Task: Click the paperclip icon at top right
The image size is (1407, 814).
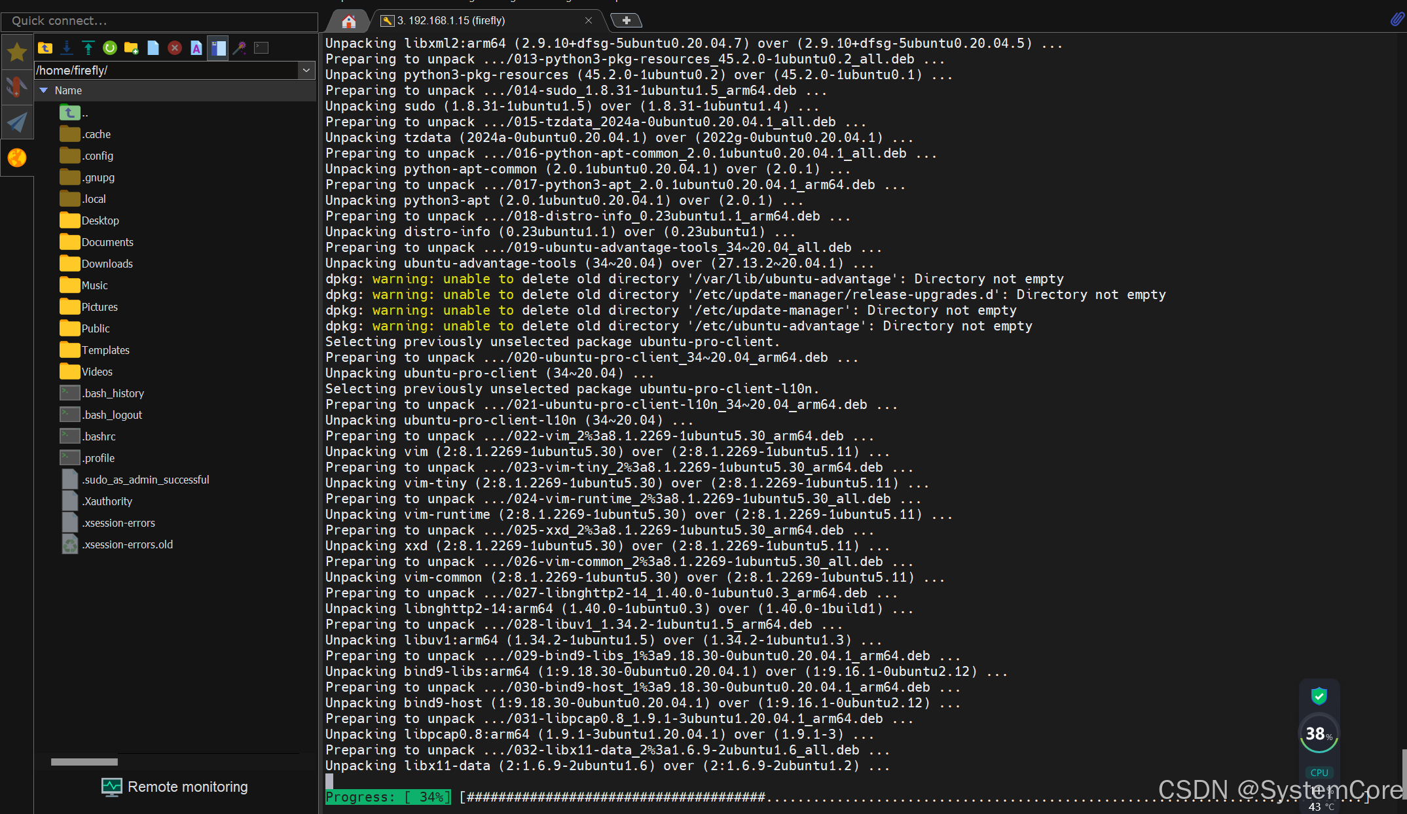Action: (x=1397, y=20)
